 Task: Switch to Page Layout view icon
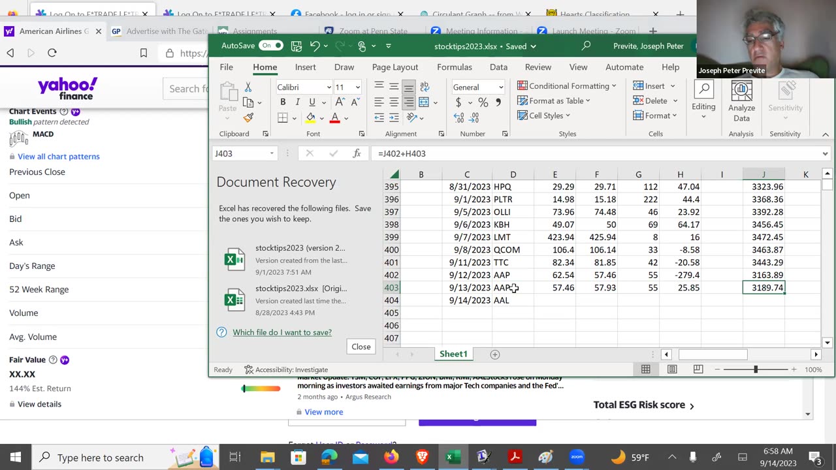(672, 369)
